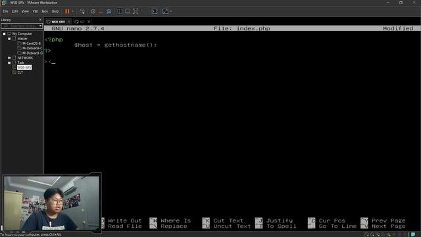Click the 'Cur Pos' nano shortcut label
Viewport: 421px width, 237px height.
pos(332,221)
